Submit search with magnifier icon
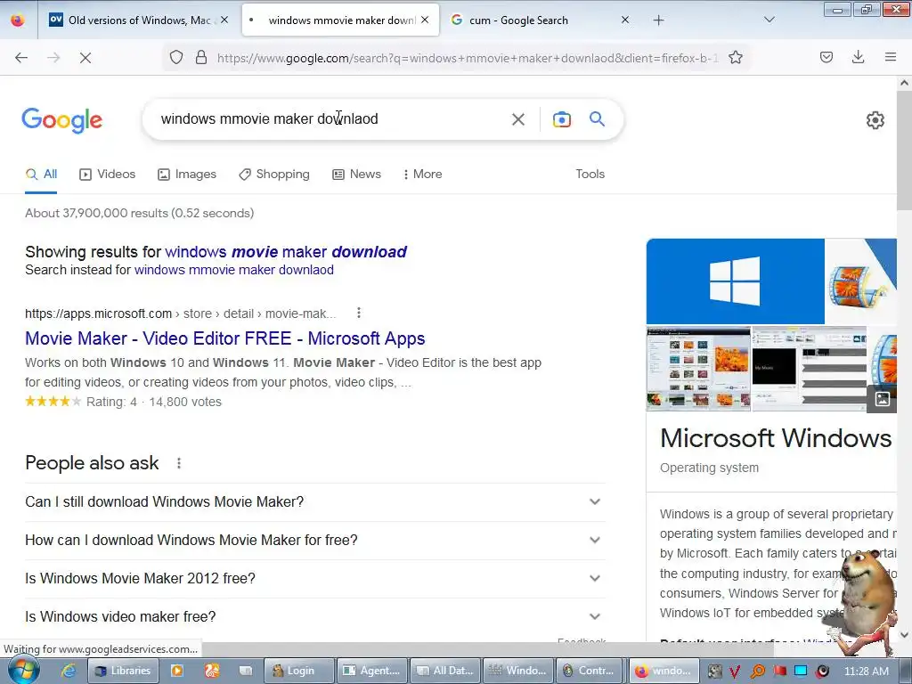The width and height of the screenshot is (912, 684). 597,119
